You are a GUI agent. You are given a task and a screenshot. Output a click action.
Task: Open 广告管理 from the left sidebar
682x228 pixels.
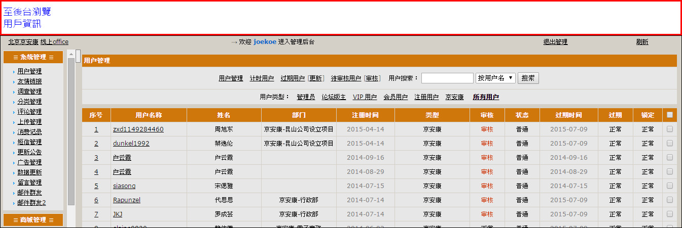[x=29, y=162]
